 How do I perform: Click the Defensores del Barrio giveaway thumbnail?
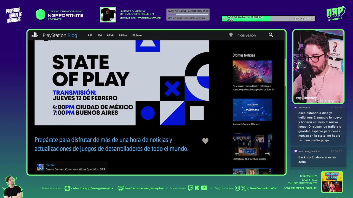tap(332, 182)
